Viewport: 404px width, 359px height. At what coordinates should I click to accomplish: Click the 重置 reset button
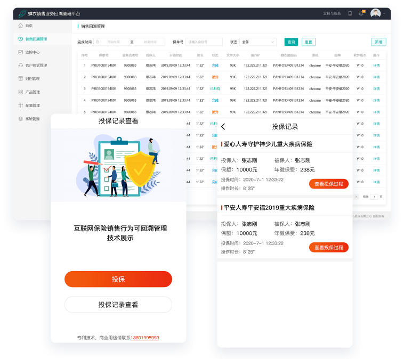pos(309,42)
